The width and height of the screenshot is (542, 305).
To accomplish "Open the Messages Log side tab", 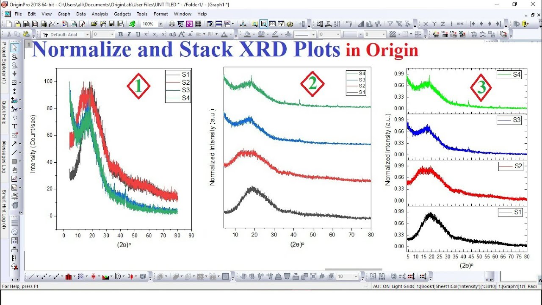I will pos(4,157).
